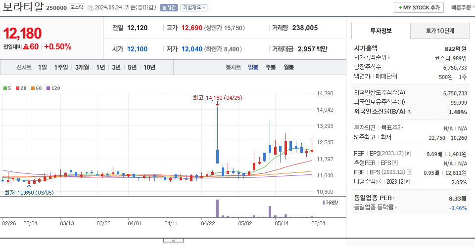This screenshot has height=247, width=475.
Task: Select the 10년 line chart period
Action: click(149, 67)
